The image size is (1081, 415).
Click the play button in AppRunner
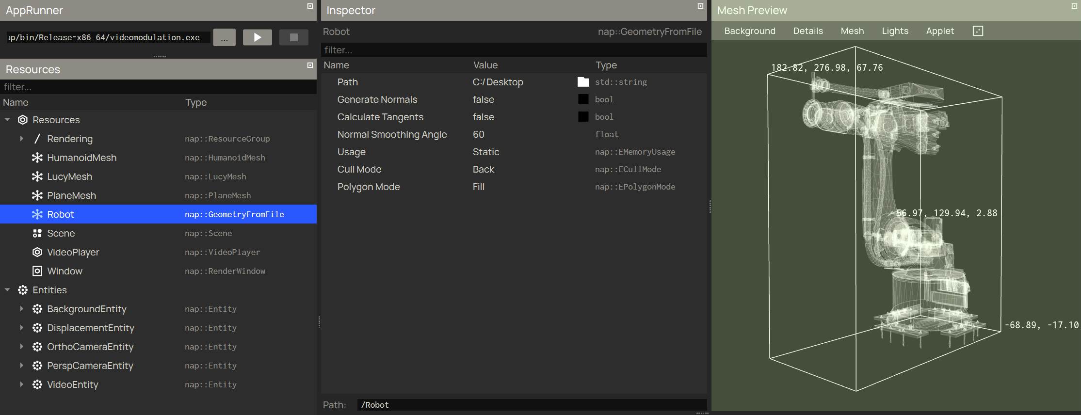coord(257,37)
